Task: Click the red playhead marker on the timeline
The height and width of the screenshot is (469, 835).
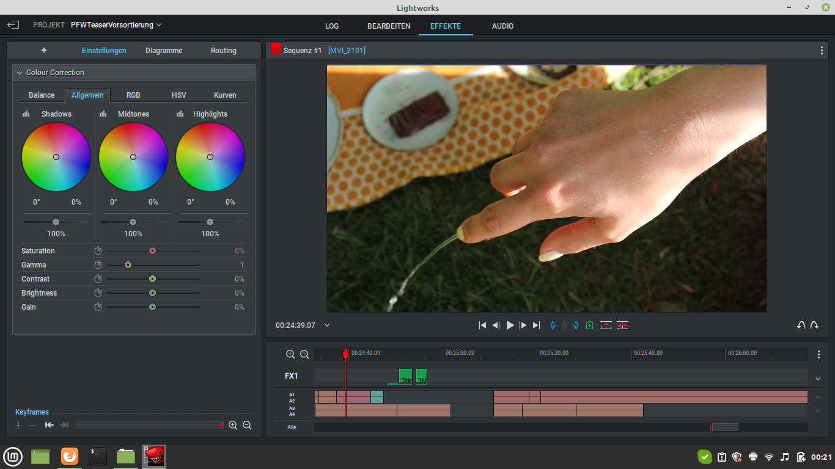Action: 346,354
